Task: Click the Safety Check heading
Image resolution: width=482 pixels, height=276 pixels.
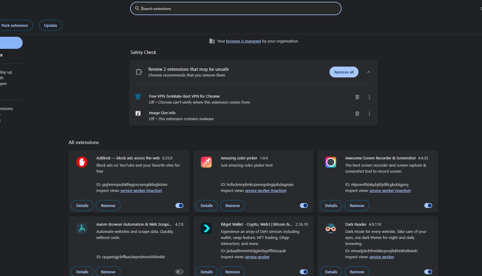Action: click(143, 52)
